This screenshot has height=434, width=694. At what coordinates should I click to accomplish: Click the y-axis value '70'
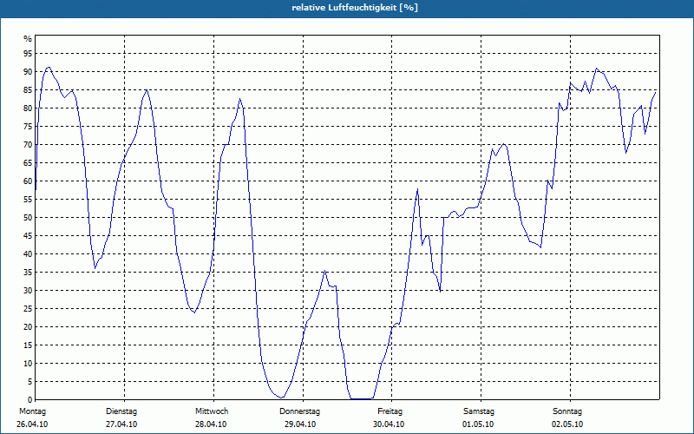click(28, 145)
